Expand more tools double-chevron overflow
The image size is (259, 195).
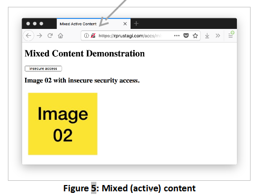click(x=218, y=36)
